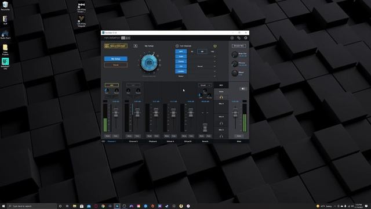
Task: Mute the Reverb channel
Action: point(202,136)
